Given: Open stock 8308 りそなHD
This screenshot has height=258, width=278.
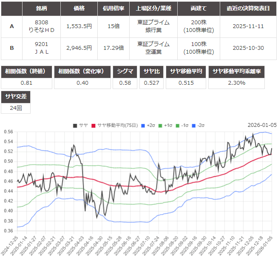Looking at the screenshot, I should pyautogui.click(x=42, y=26).
